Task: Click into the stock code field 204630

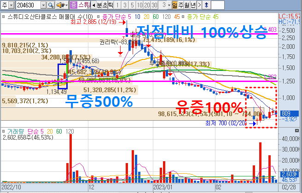Action: tap(29, 5)
